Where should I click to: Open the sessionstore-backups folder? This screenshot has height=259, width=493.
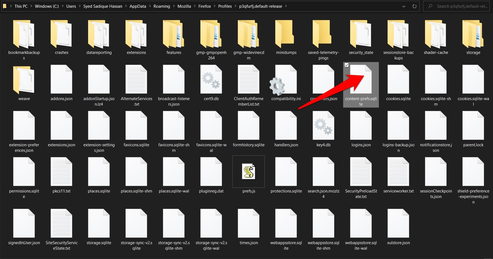(398, 34)
